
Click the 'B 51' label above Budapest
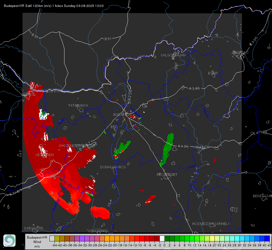108,39
